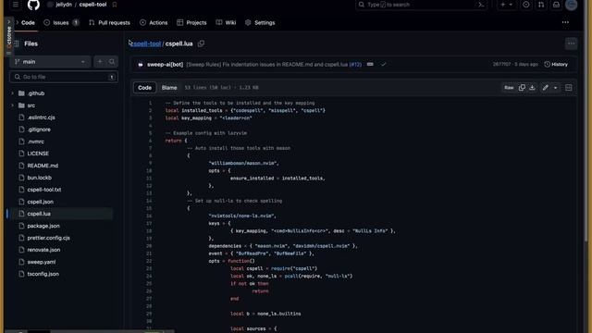This screenshot has width=592, height=333.
Task: Edit this file with pencil icon
Action: pyautogui.click(x=545, y=88)
